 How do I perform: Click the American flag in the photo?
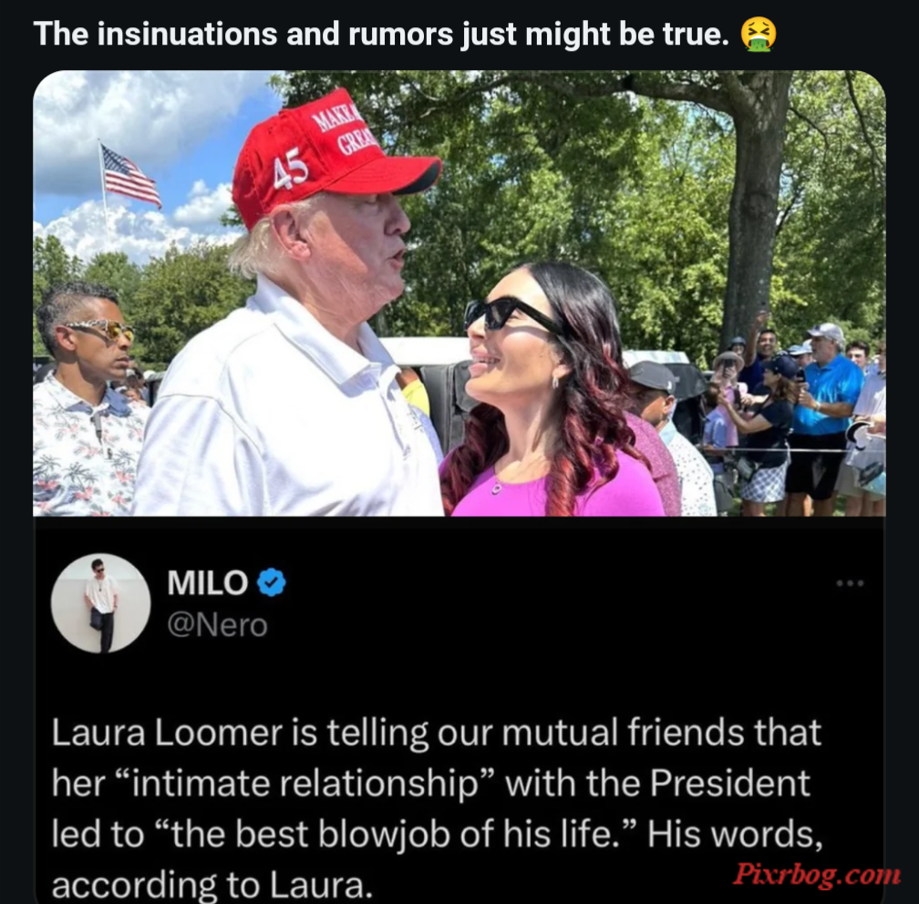[x=129, y=175]
